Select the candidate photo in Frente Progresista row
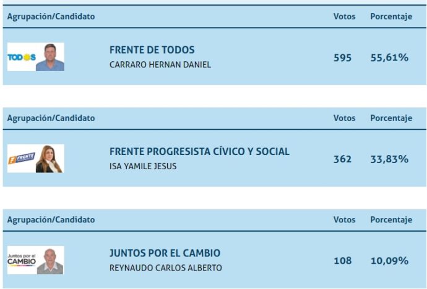Viewport: 427px width, 289px height. click(x=50, y=159)
